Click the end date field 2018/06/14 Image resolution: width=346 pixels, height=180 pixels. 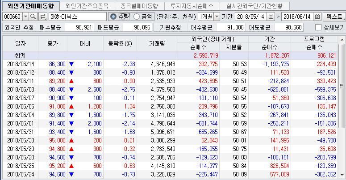click(297, 17)
